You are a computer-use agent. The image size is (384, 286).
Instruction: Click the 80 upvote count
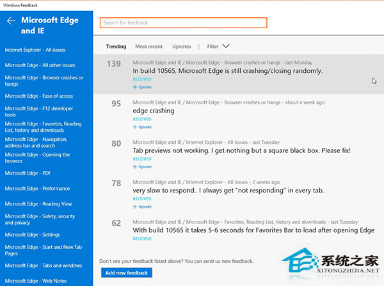tap(116, 144)
